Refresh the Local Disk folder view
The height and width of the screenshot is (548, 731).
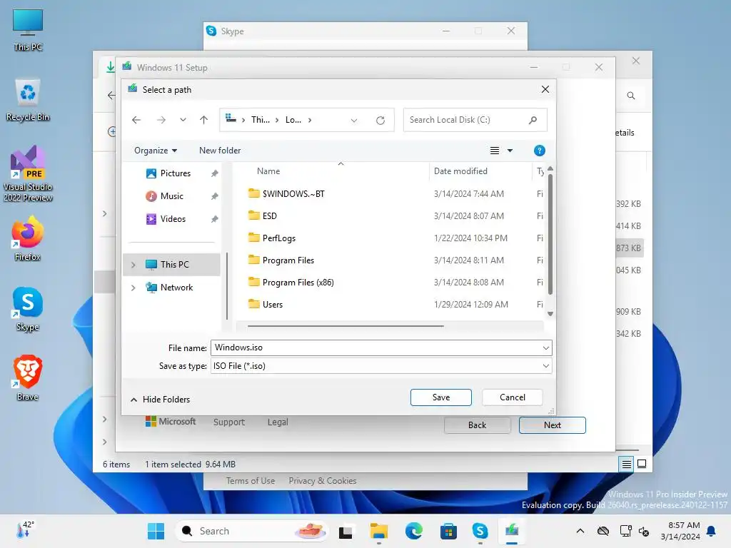tap(380, 120)
